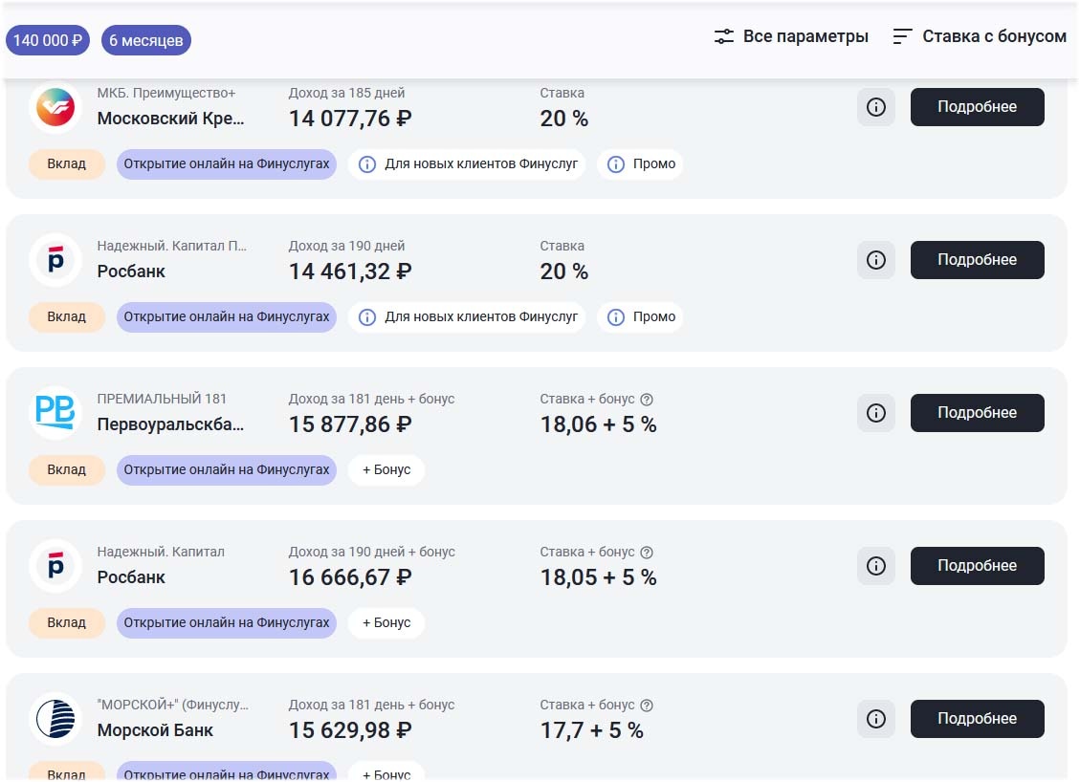Click question icon next to Морской Банк rate
Image resolution: width=1080 pixels, height=782 pixels.
click(647, 706)
